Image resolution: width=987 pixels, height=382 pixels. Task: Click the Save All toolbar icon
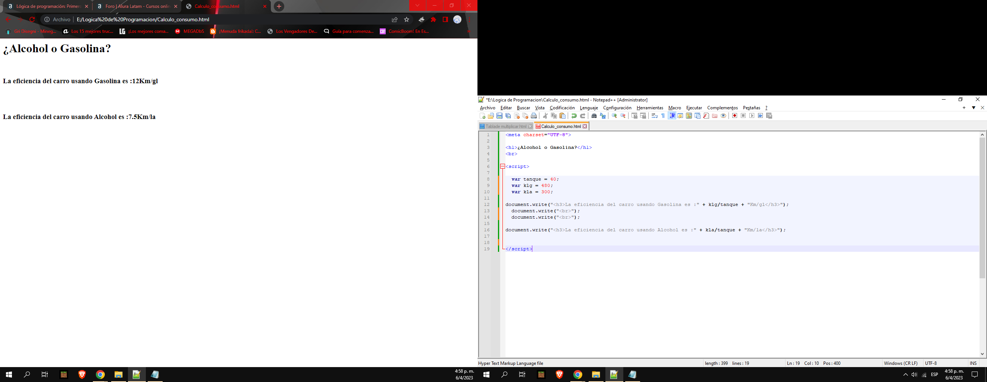(508, 116)
